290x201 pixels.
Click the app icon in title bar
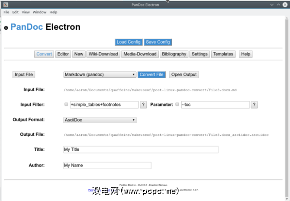6,5
